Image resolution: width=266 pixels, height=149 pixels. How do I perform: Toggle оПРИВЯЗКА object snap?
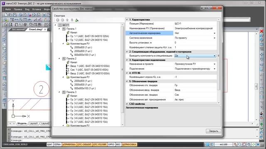pyautogui.click(x=69, y=144)
